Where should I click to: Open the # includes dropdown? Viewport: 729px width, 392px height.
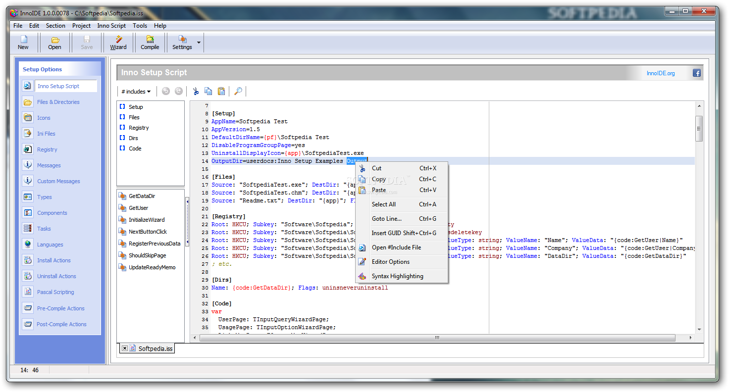pos(136,92)
